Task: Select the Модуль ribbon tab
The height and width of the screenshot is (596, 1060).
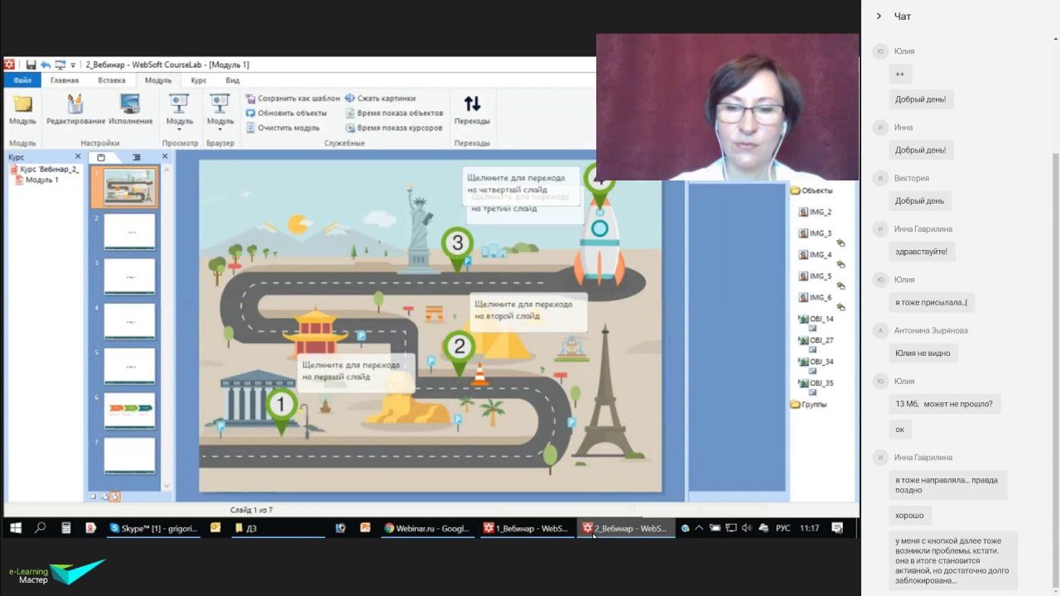Action: 158,80
